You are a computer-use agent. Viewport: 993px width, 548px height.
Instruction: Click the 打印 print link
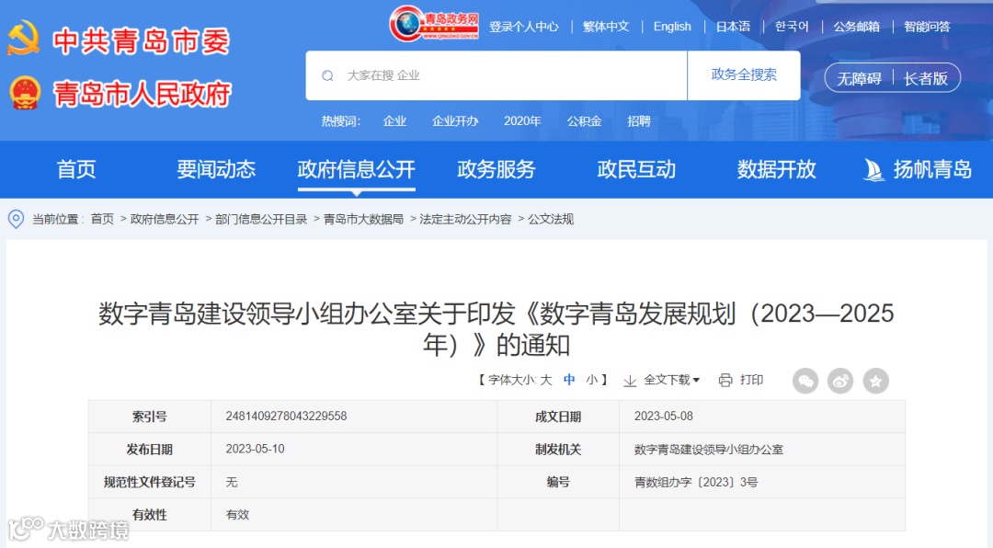[x=752, y=380]
